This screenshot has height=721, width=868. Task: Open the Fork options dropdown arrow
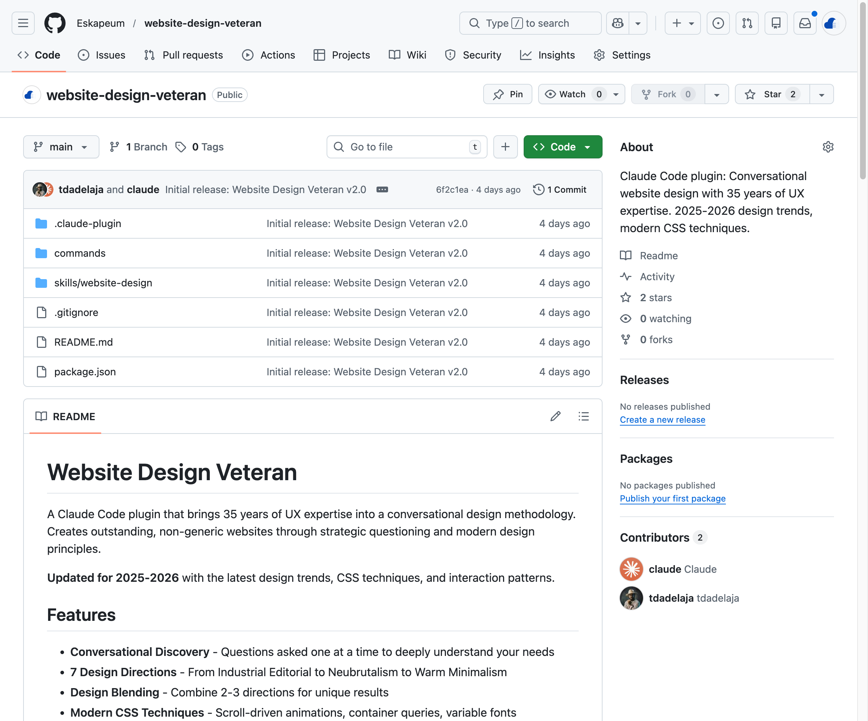[717, 94]
